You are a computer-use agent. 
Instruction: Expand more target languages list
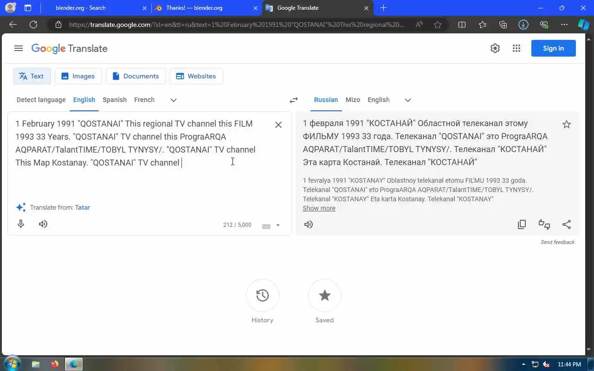tap(408, 100)
